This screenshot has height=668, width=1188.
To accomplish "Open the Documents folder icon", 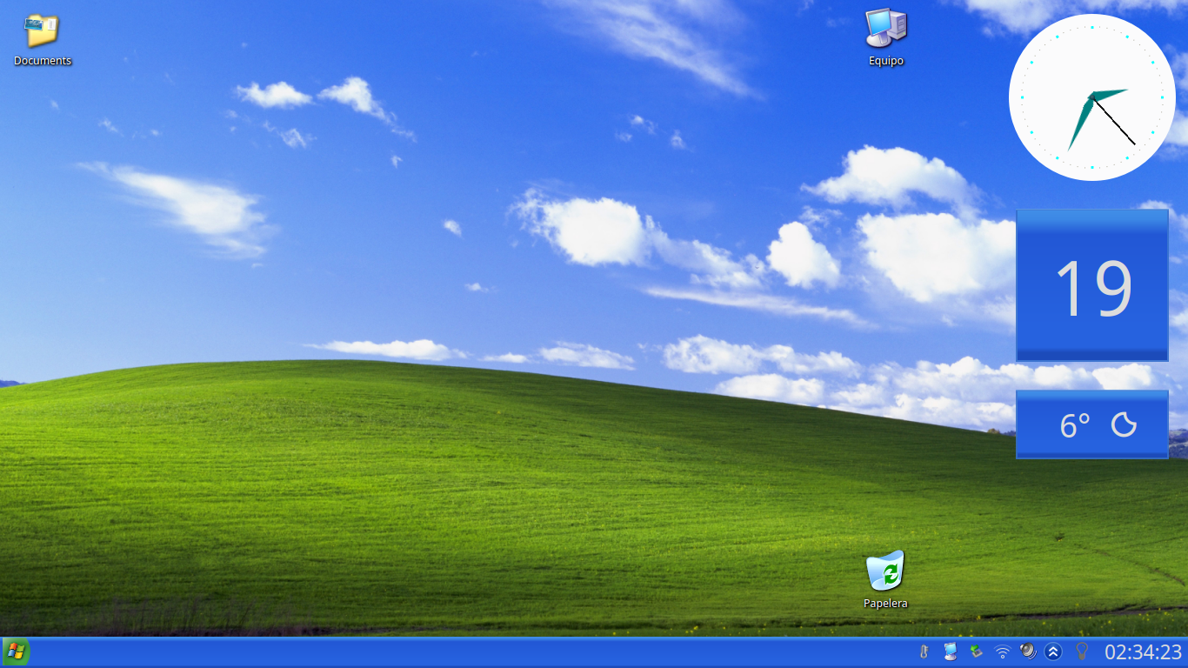I will coord(42,30).
